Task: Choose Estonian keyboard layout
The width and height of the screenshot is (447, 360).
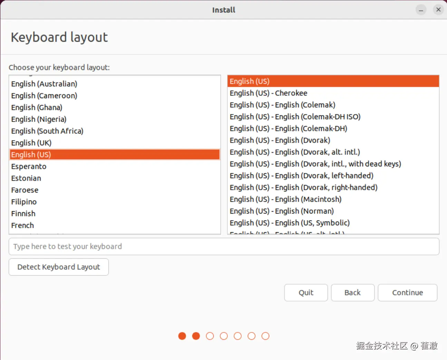Action: click(x=115, y=178)
